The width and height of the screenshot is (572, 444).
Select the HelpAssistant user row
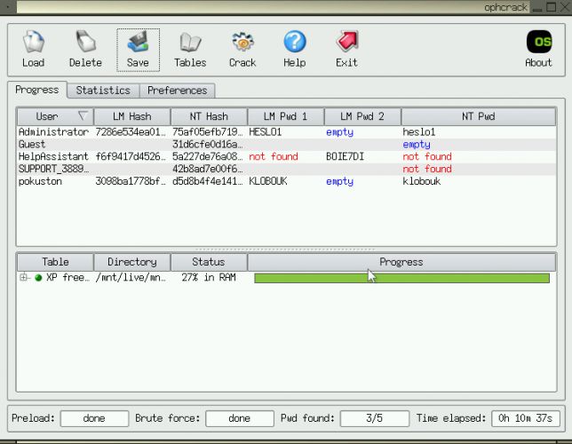point(286,157)
